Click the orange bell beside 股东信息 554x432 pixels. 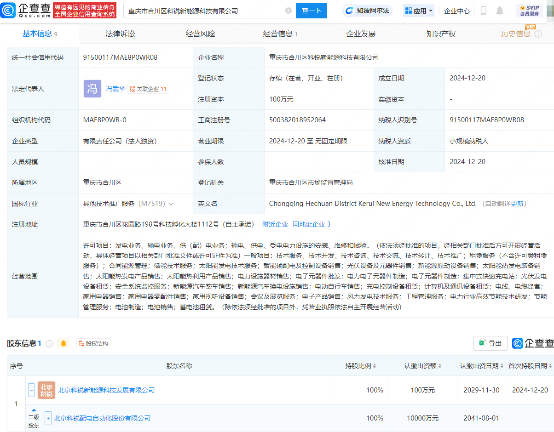coord(63,344)
